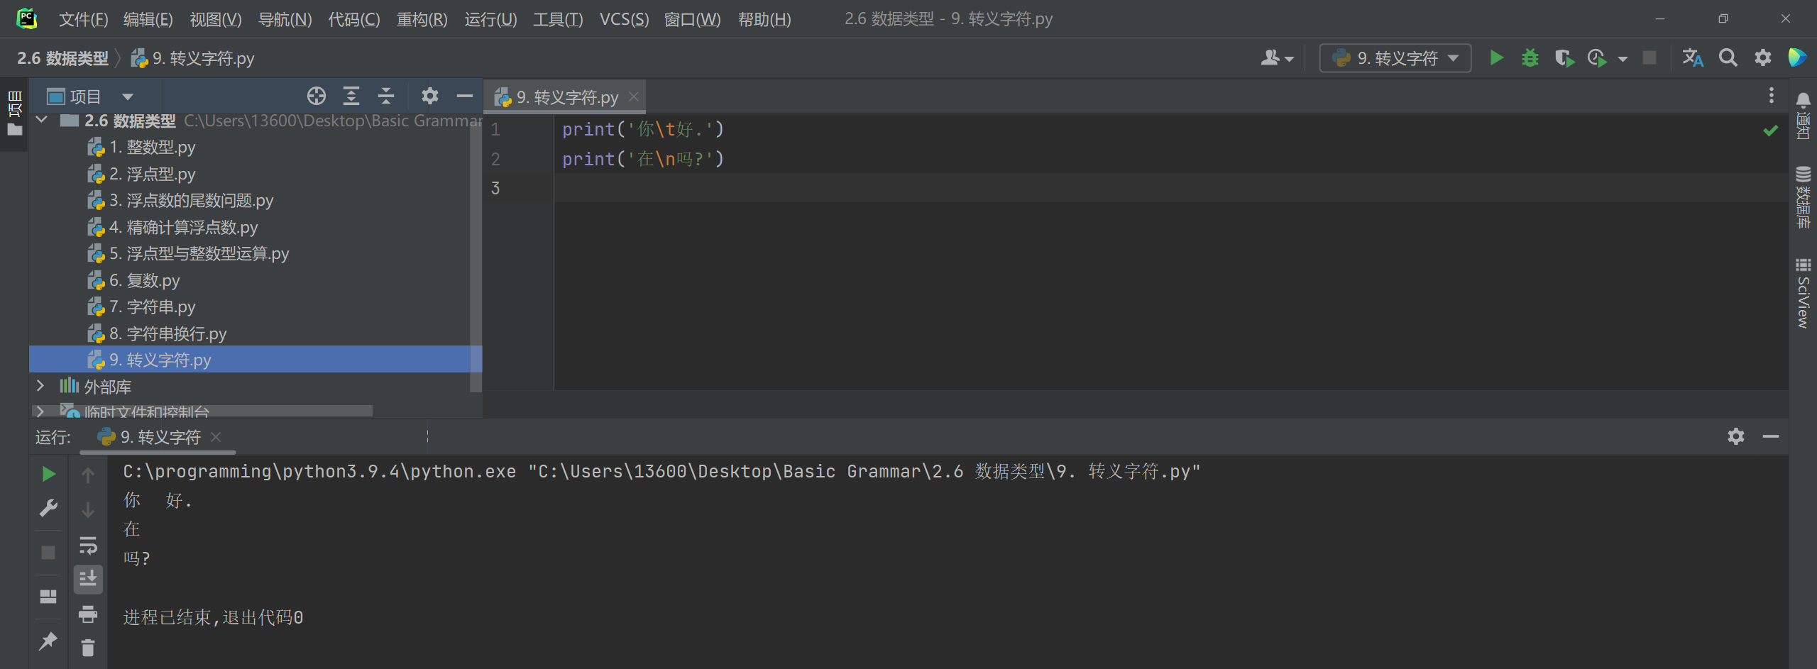Open project panel options gear
This screenshot has width=1817, height=669.
(430, 96)
